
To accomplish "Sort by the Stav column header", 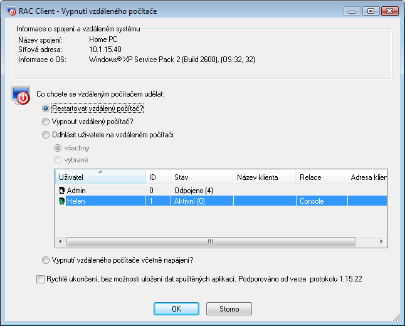I will click(x=201, y=177).
